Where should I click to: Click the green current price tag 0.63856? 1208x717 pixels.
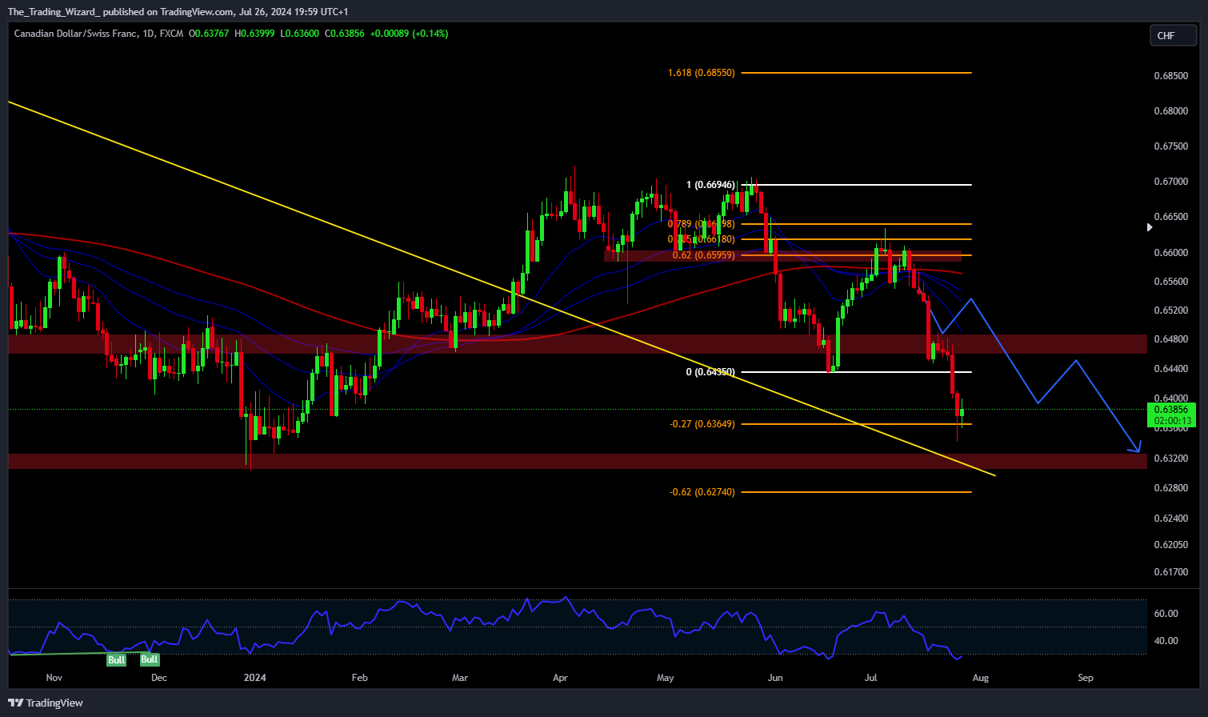(1171, 410)
